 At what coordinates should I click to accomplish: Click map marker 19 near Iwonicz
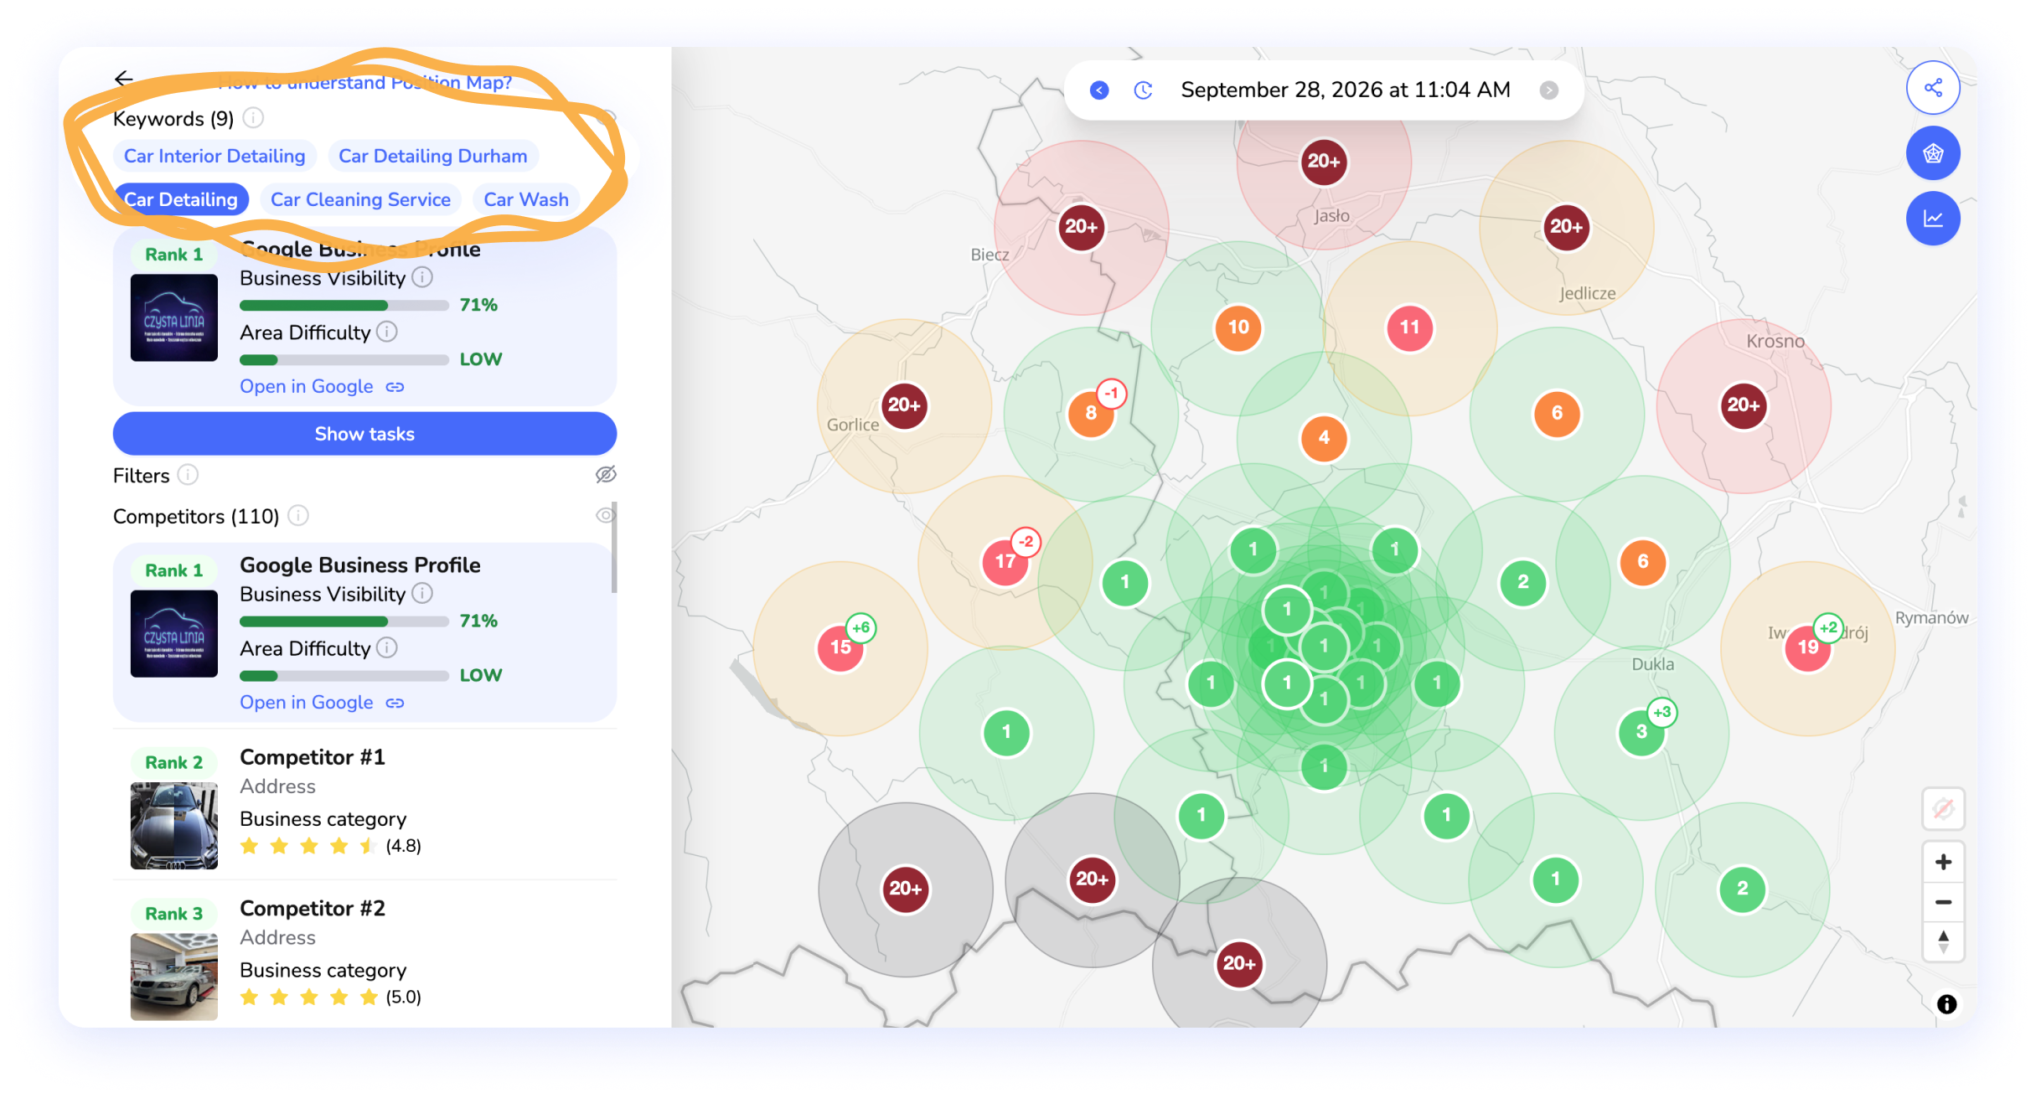tap(1808, 647)
